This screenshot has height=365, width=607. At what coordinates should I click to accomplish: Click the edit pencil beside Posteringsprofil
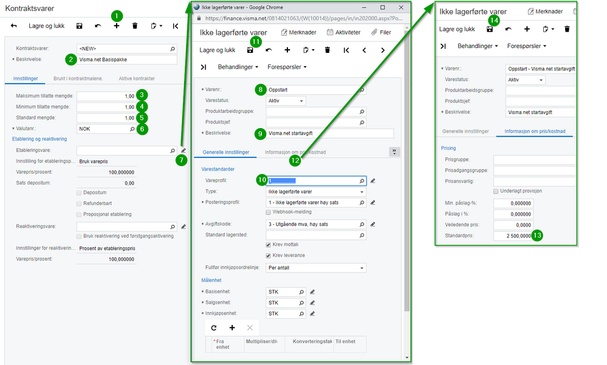coord(373,202)
